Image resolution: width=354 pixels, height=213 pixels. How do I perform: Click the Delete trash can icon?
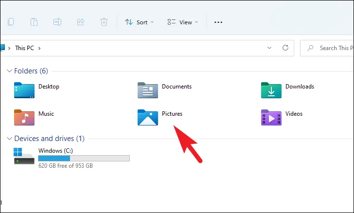coord(104,22)
